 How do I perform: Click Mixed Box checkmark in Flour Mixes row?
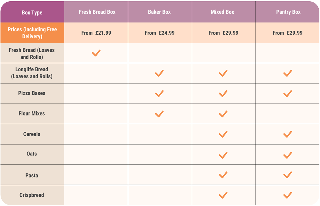pyautogui.click(x=223, y=114)
